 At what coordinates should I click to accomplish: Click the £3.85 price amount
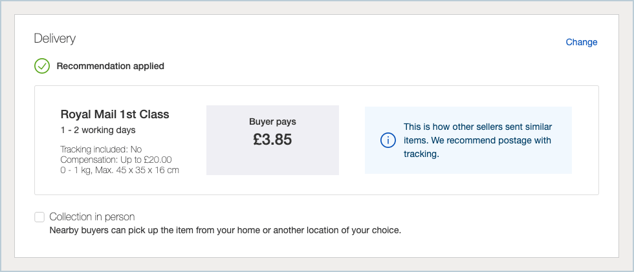(272, 140)
